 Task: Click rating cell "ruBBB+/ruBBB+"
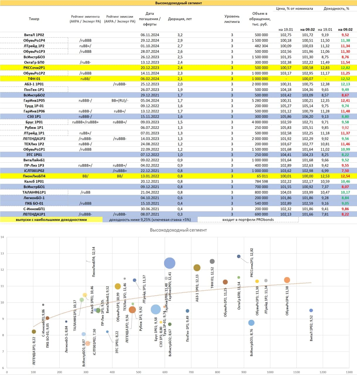[85, 122]
